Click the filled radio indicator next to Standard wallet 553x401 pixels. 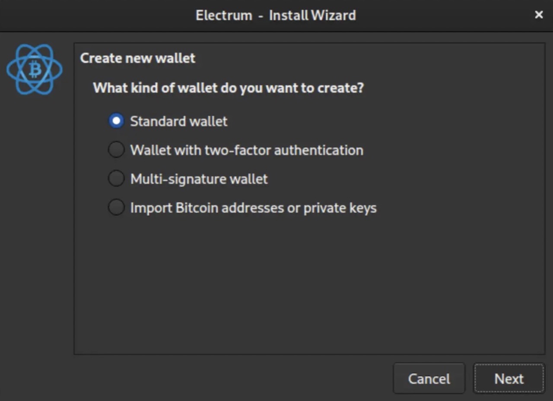[x=116, y=121]
